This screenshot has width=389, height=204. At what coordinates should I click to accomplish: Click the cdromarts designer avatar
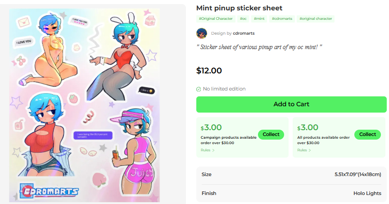click(202, 33)
